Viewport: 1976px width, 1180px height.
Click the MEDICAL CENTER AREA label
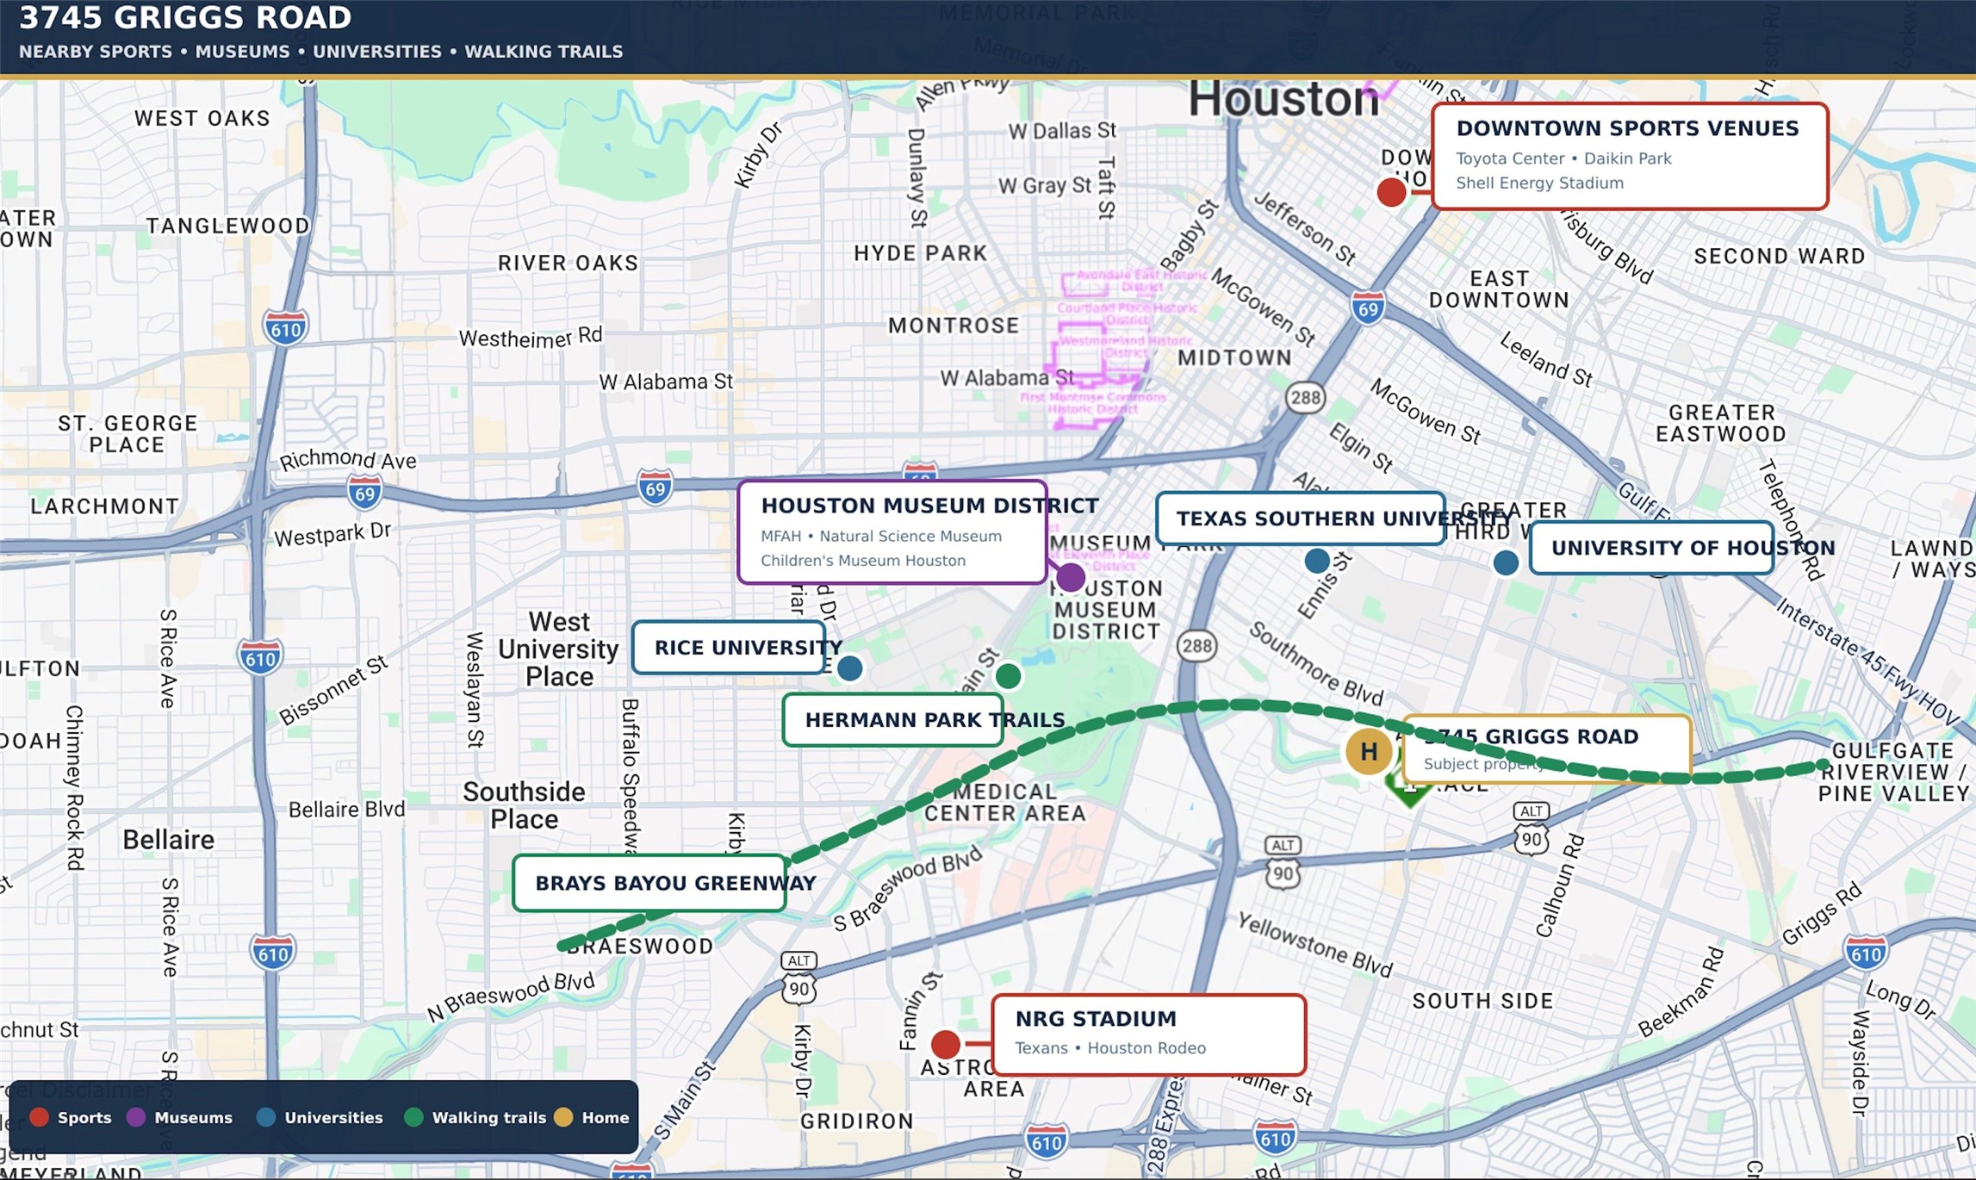(x=1004, y=803)
